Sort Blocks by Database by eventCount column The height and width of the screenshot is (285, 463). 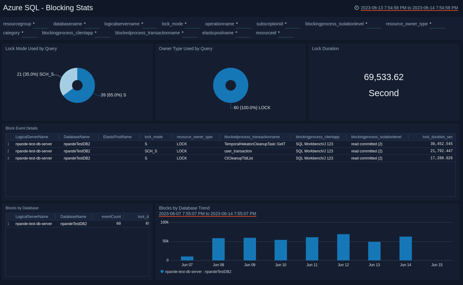pyautogui.click(x=111, y=217)
